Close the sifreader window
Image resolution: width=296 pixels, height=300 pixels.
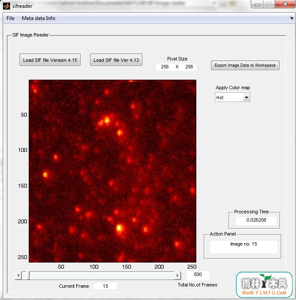(285, 4)
